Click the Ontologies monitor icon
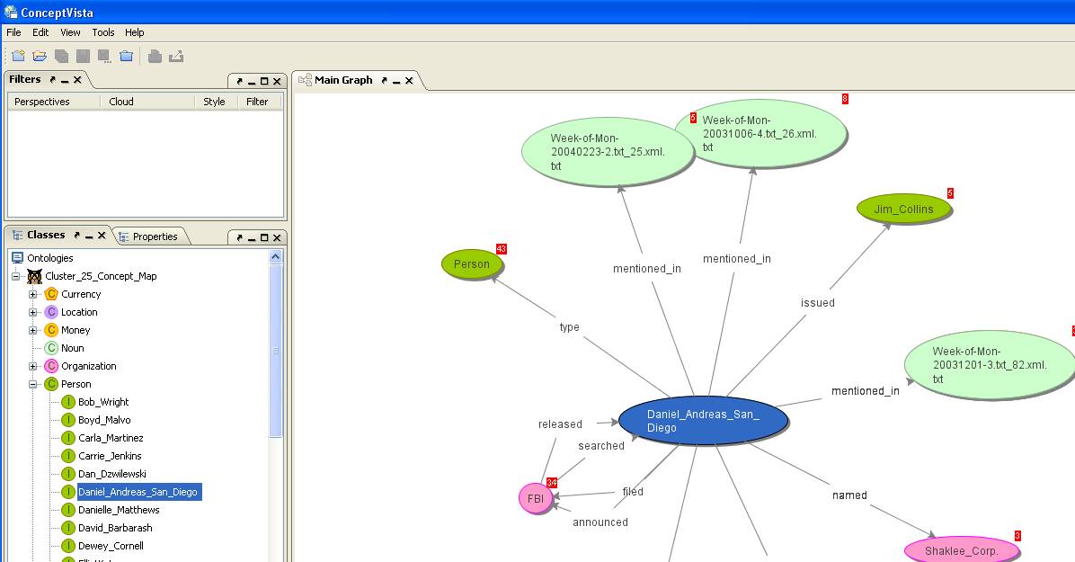Viewport: 1075px width, 562px height. tap(17, 258)
